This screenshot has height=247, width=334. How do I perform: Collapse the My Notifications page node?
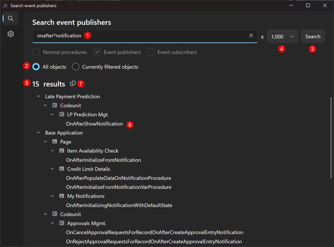(x=53, y=196)
